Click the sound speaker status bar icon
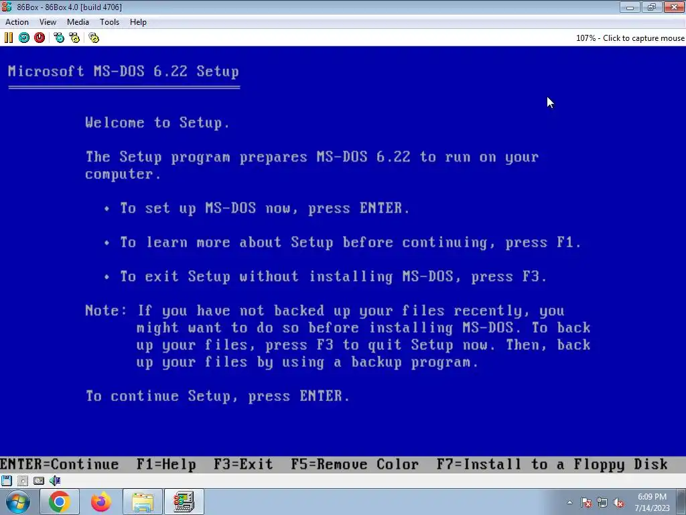Image resolution: width=686 pixels, height=515 pixels. pos(55,481)
